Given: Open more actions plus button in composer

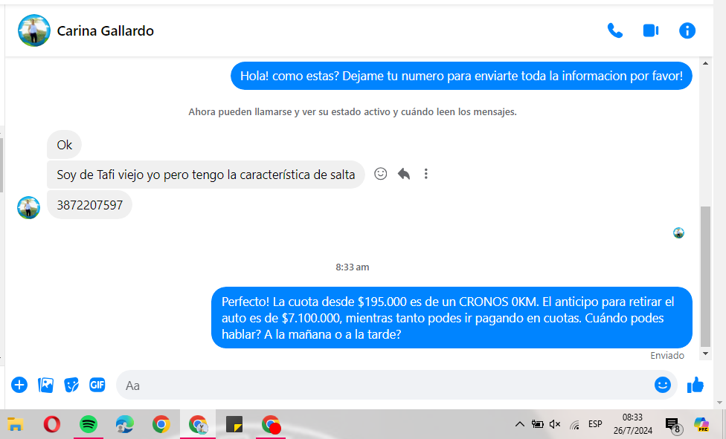Looking at the screenshot, I should pyautogui.click(x=19, y=385).
